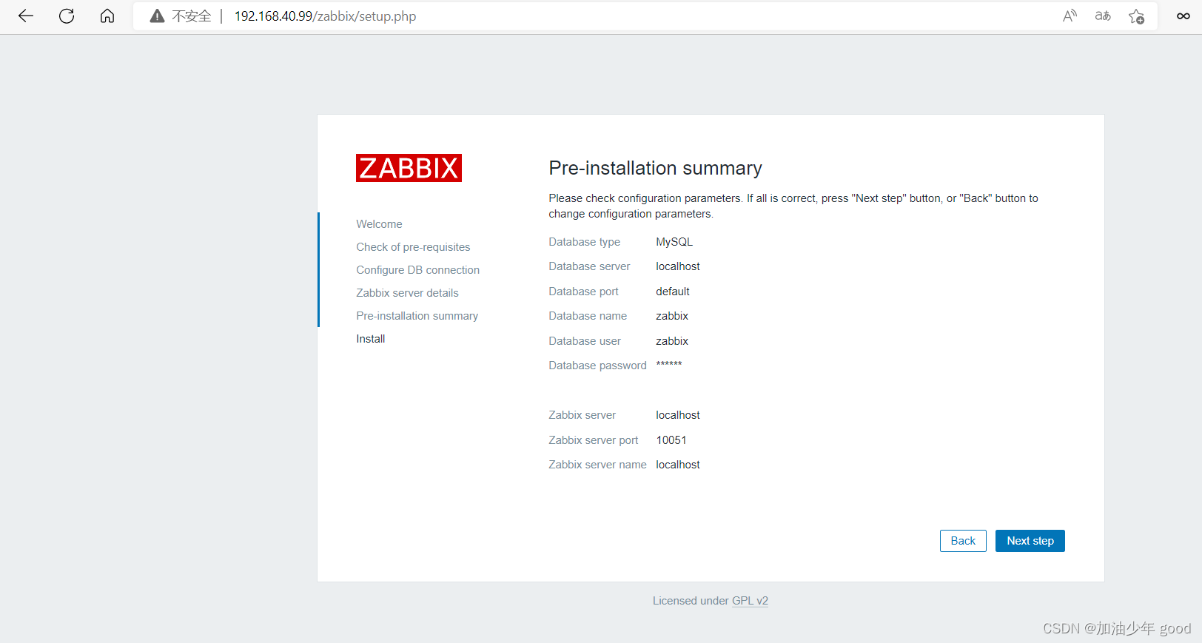Click the infinity extension icon

1183,16
